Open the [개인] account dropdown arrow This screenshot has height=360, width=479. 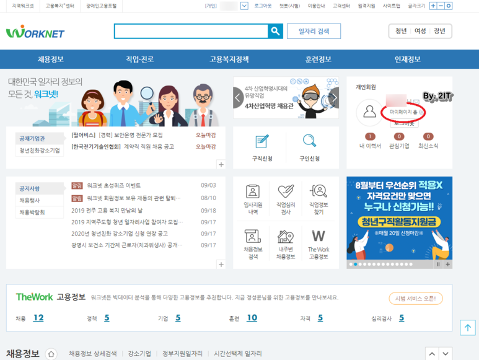click(x=244, y=6)
